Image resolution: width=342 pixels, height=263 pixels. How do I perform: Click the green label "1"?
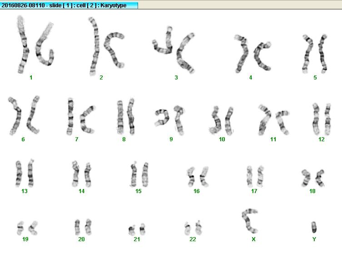coord(31,77)
